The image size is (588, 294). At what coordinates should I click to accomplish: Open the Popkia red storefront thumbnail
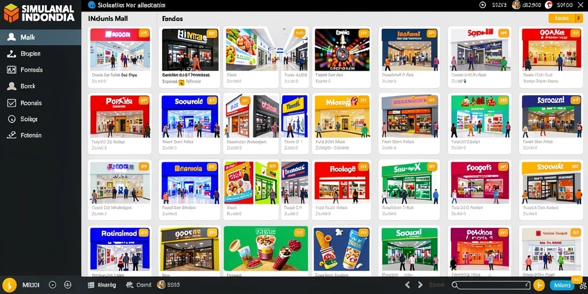[119, 117]
